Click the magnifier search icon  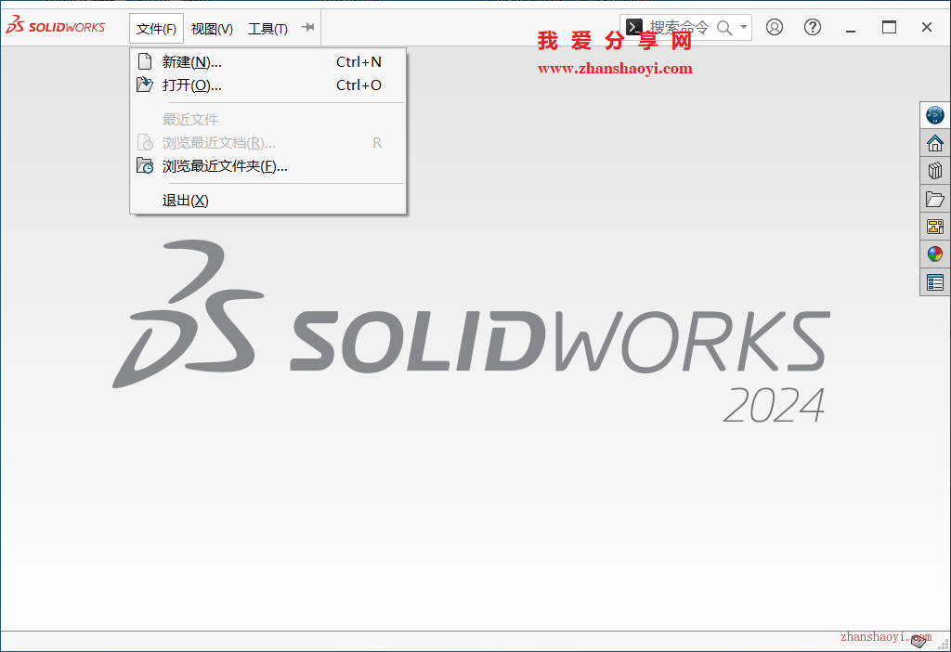pyautogui.click(x=724, y=27)
